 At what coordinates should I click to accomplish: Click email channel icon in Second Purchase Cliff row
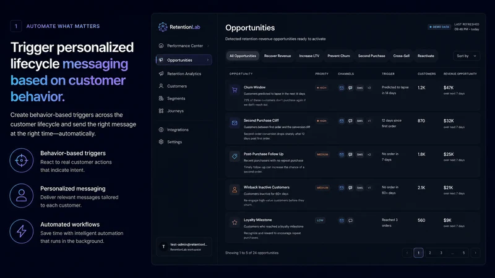pyautogui.click(x=342, y=121)
